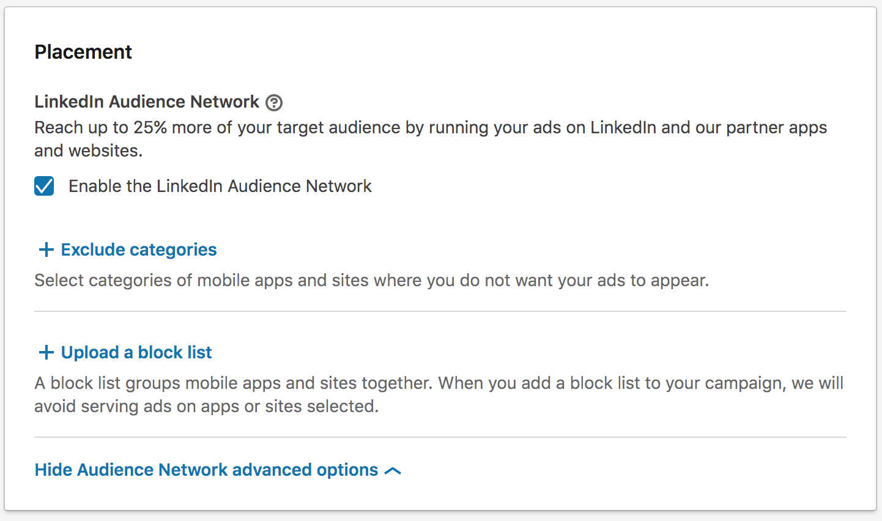
Task: Click the words 'and websites.' in the description
Action: point(88,150)
